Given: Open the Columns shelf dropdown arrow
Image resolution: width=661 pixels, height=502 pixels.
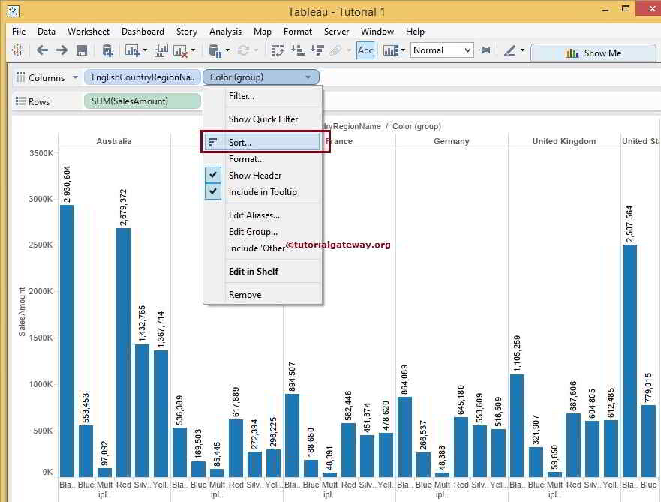Looking at the screenshot, I should pyautogui.click(x=75, y=77).
